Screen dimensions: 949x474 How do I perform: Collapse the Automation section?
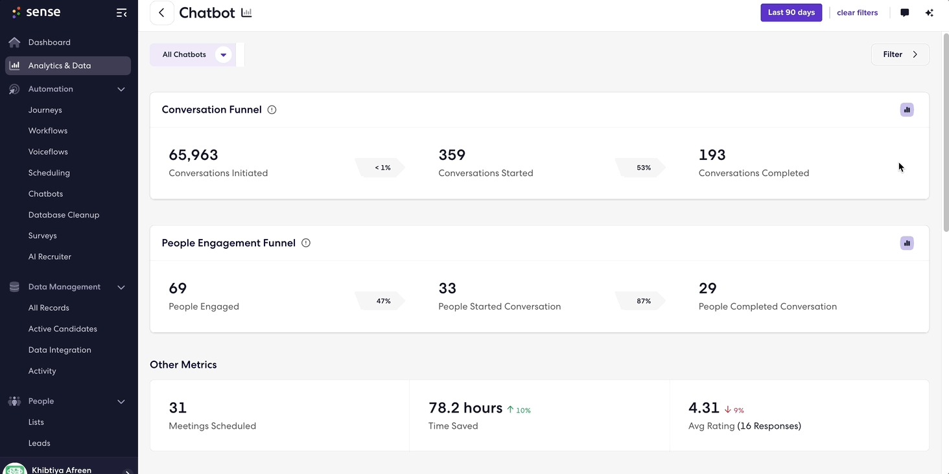(121, 89)
